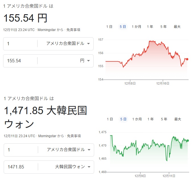The width and height of the screenshot is (192, 181).
Task: Open the 免責事項 link under yen rate
Action: pos(73,30)
